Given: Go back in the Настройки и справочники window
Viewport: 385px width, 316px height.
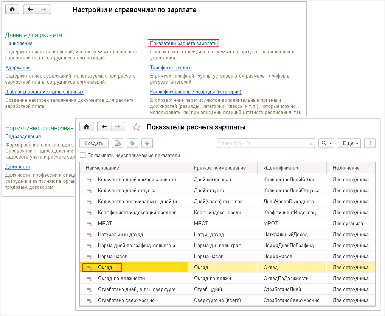Looking at the screenshot, I should coord(30,9).
